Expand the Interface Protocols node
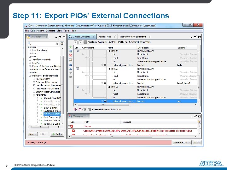Image resolution: width=227 pixels, height=170 pixels. pyautogui.click(x=30, y=60)
